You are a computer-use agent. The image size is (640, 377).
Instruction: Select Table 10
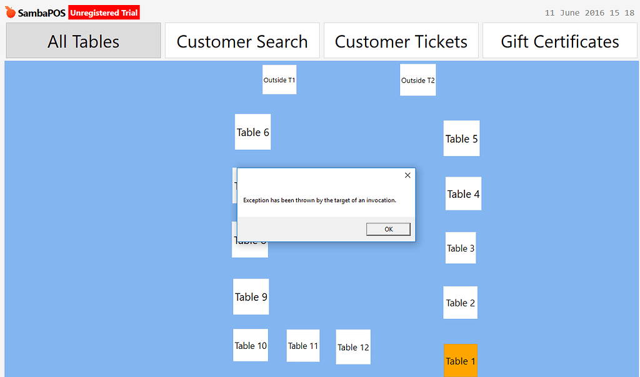pyautogui.click(x=250, y=345)
